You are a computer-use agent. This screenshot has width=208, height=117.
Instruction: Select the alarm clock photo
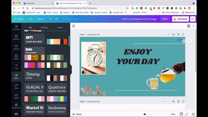[94, 58]
